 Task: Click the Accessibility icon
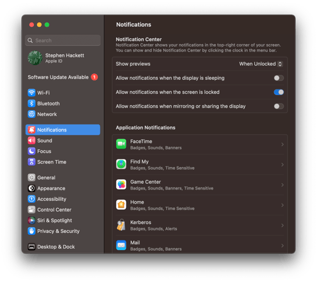click(x=31, y=199)
